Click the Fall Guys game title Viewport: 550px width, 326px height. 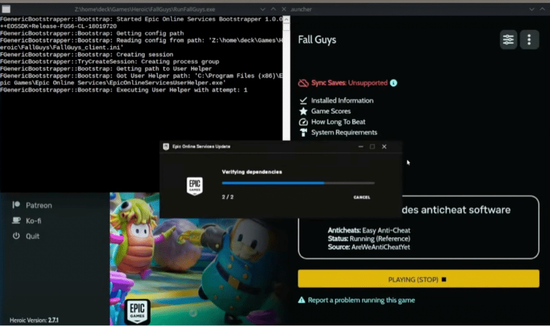[x=317, y=40]
